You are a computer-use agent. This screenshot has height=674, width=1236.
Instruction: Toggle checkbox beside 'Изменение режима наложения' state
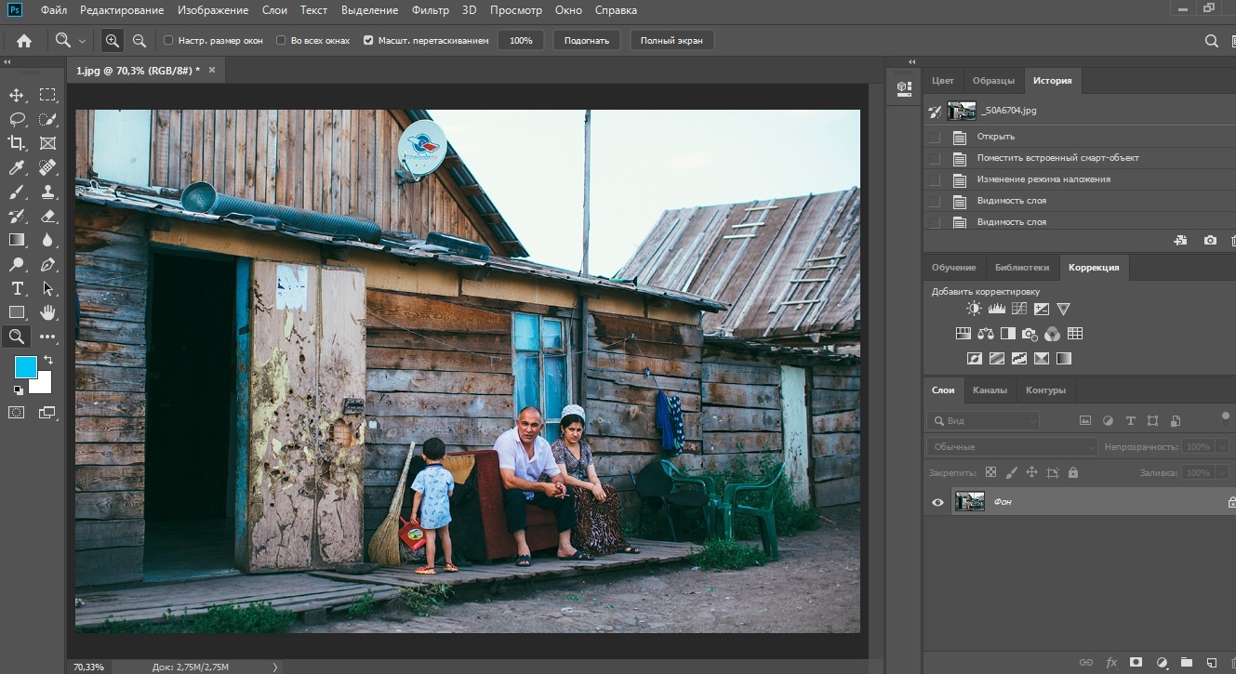point(935,179)
